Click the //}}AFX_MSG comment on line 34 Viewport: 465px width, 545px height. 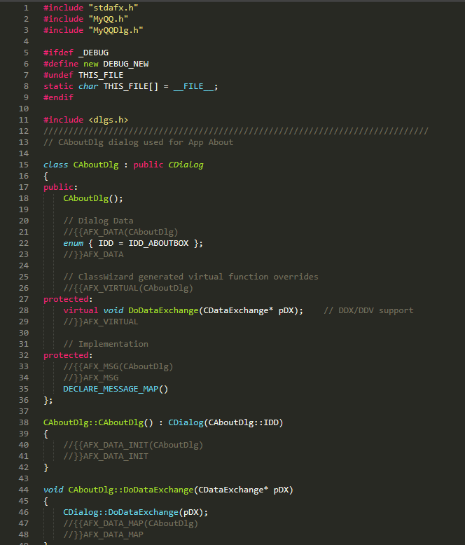pyautogui.click(x=91, y=378)
